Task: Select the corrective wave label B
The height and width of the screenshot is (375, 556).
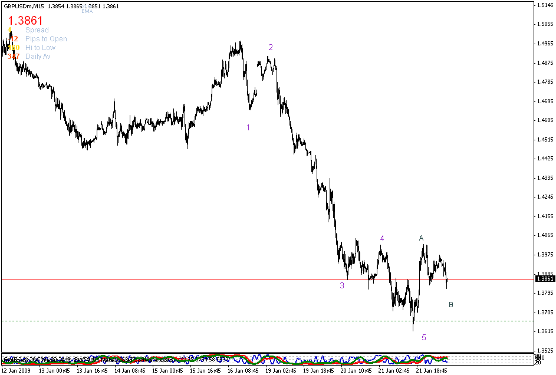Action: click(450, 304)
